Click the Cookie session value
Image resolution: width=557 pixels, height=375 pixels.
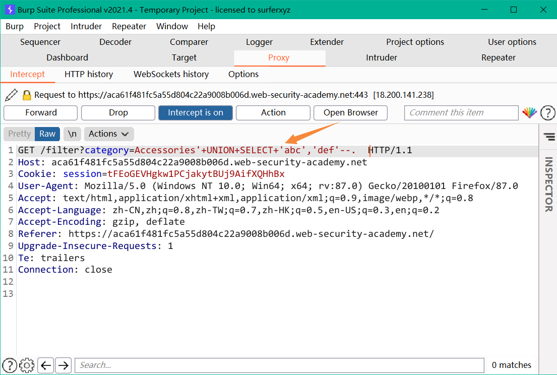point(196,174)
